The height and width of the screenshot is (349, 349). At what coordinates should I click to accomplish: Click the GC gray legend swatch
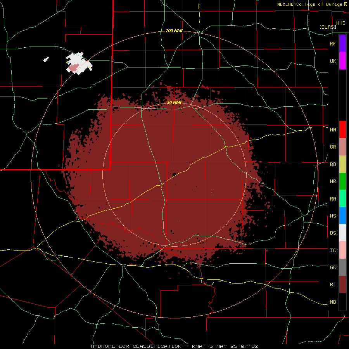pos(342,267)
